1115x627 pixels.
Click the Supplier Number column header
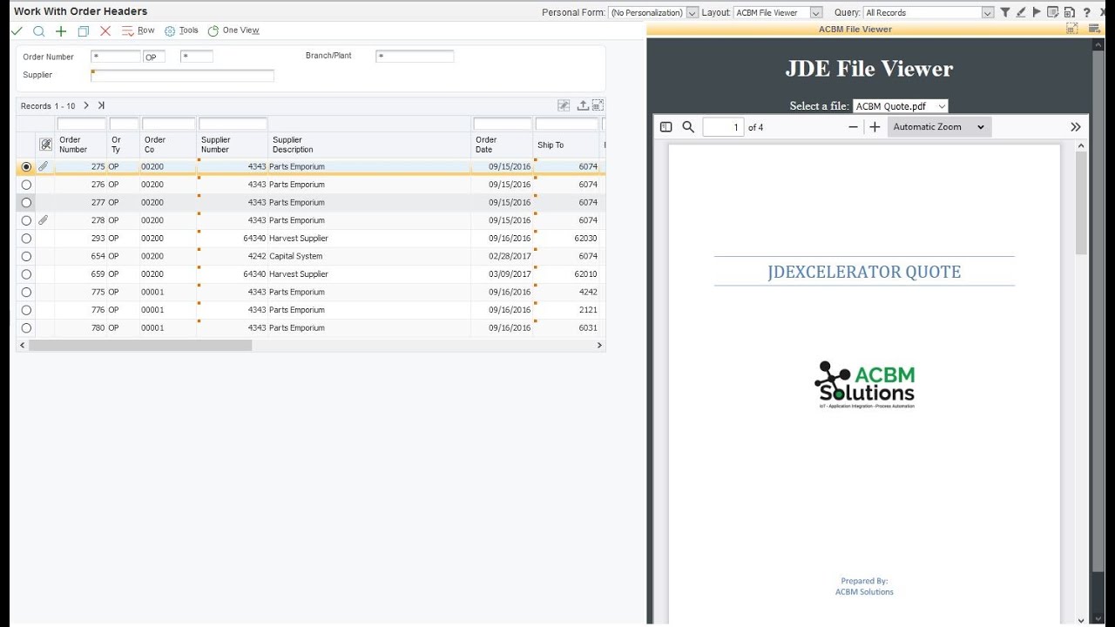[x=233, y=145]
